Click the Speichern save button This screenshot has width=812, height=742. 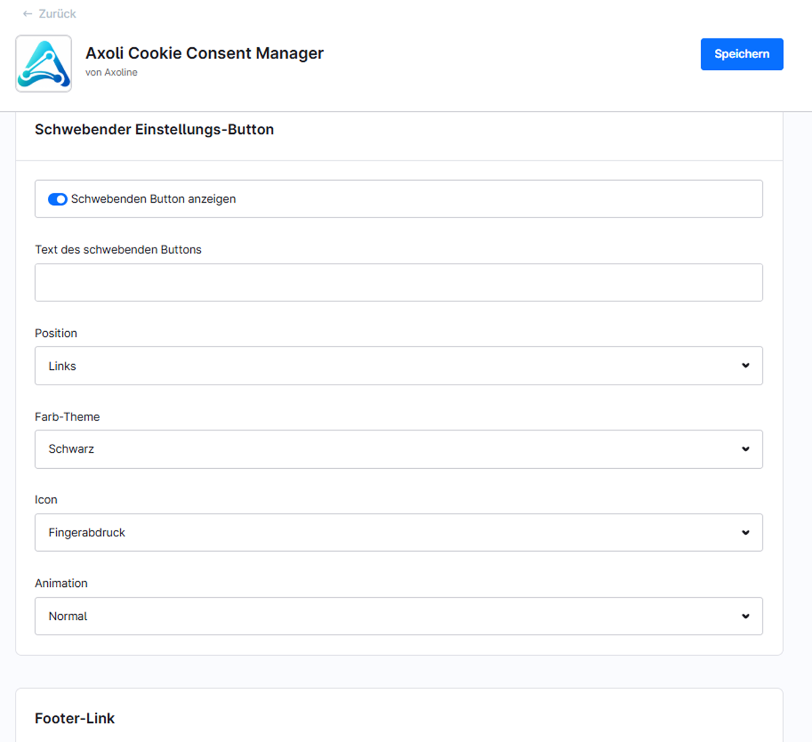[x=742, y=54]
